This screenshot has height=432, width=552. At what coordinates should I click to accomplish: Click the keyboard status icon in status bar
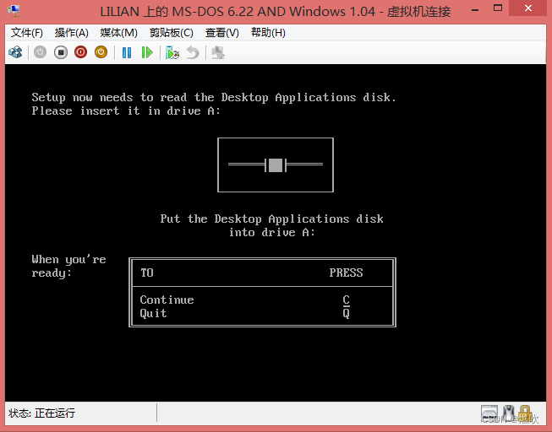(x=489, y=413)
